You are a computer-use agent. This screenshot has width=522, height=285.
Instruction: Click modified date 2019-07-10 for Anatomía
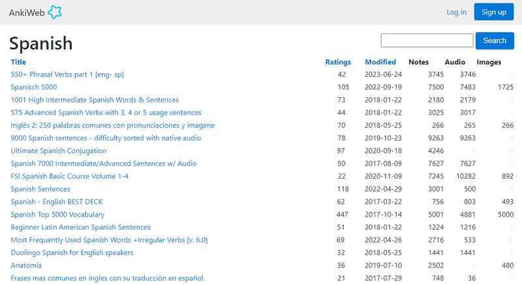(x=383, y=265)
